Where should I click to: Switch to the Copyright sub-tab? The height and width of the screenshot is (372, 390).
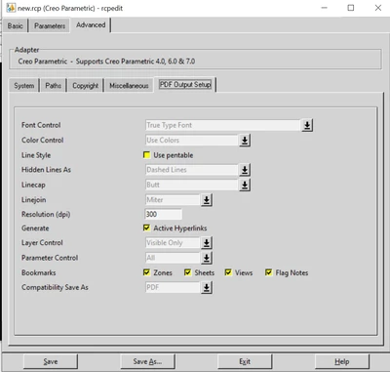(x=85, y=86)
